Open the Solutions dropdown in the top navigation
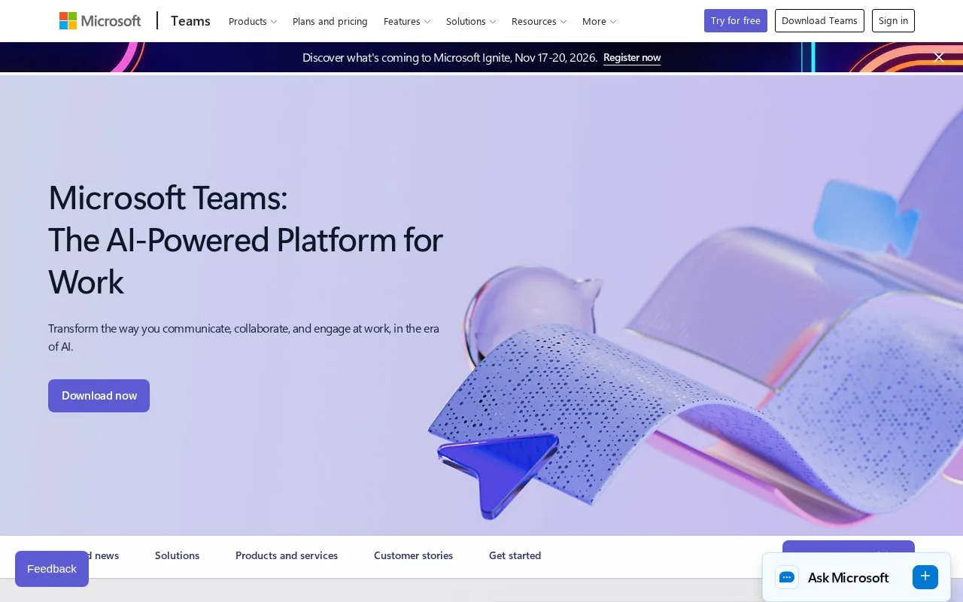The width and height of the screenshot is (963, 602). (x=471, y=21)
